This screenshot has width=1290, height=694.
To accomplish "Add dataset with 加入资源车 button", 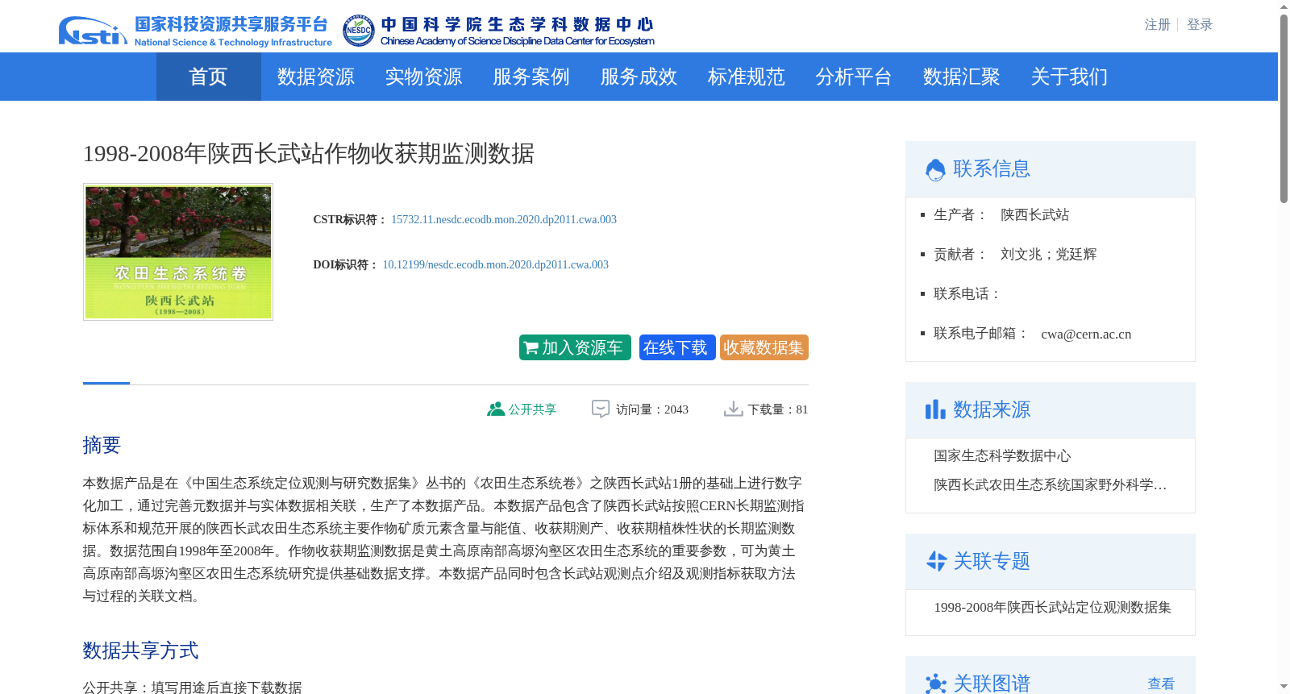I will pyautogui.click(x=575, y=347).
